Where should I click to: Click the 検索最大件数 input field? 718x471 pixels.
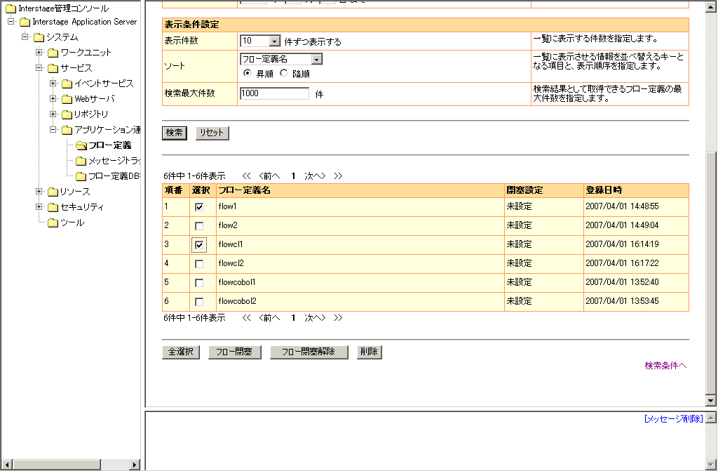275,93
